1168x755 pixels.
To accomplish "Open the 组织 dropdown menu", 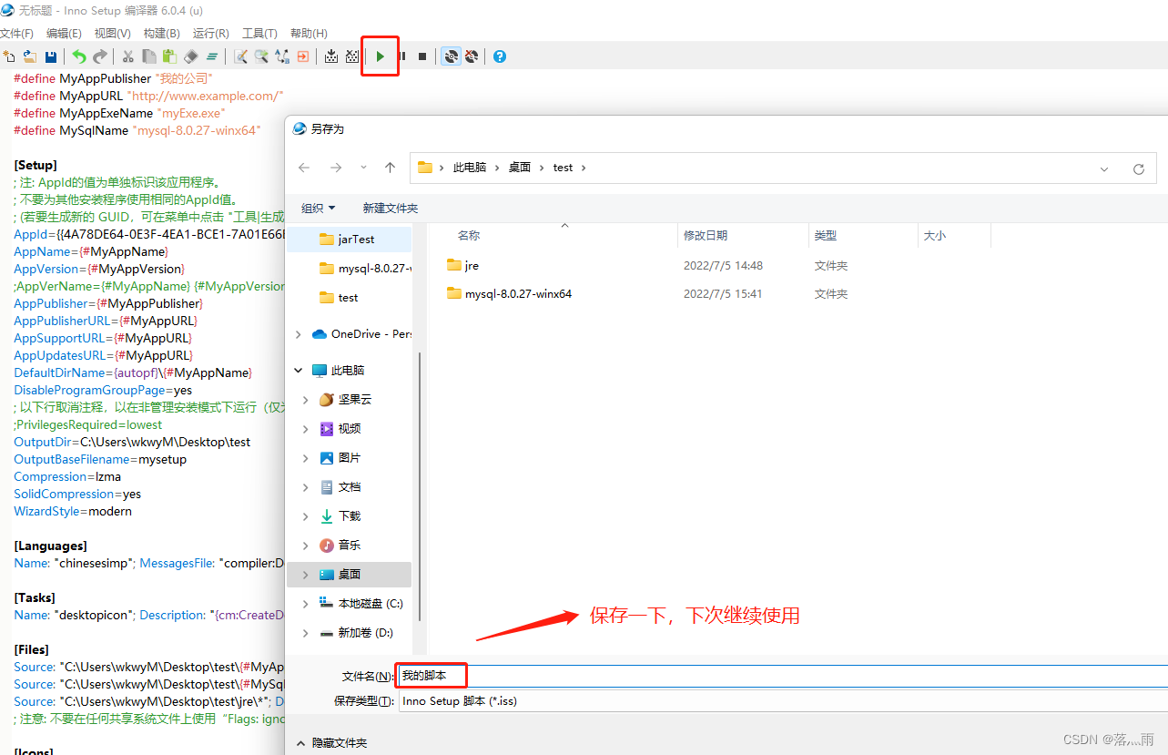I will pos(318,208).
